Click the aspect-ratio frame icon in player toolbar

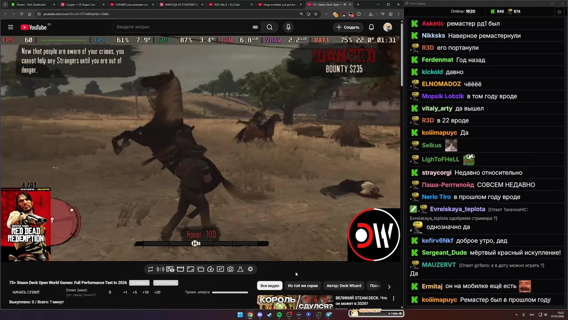190,269
